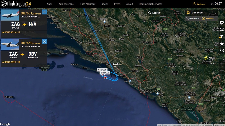Toggle the Only selected option
Image resolution: width=225 pixels, height=126 pixels.
coord(193,18)
